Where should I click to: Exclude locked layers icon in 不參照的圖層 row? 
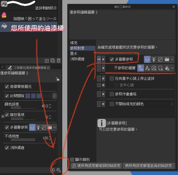click(167, 68)
